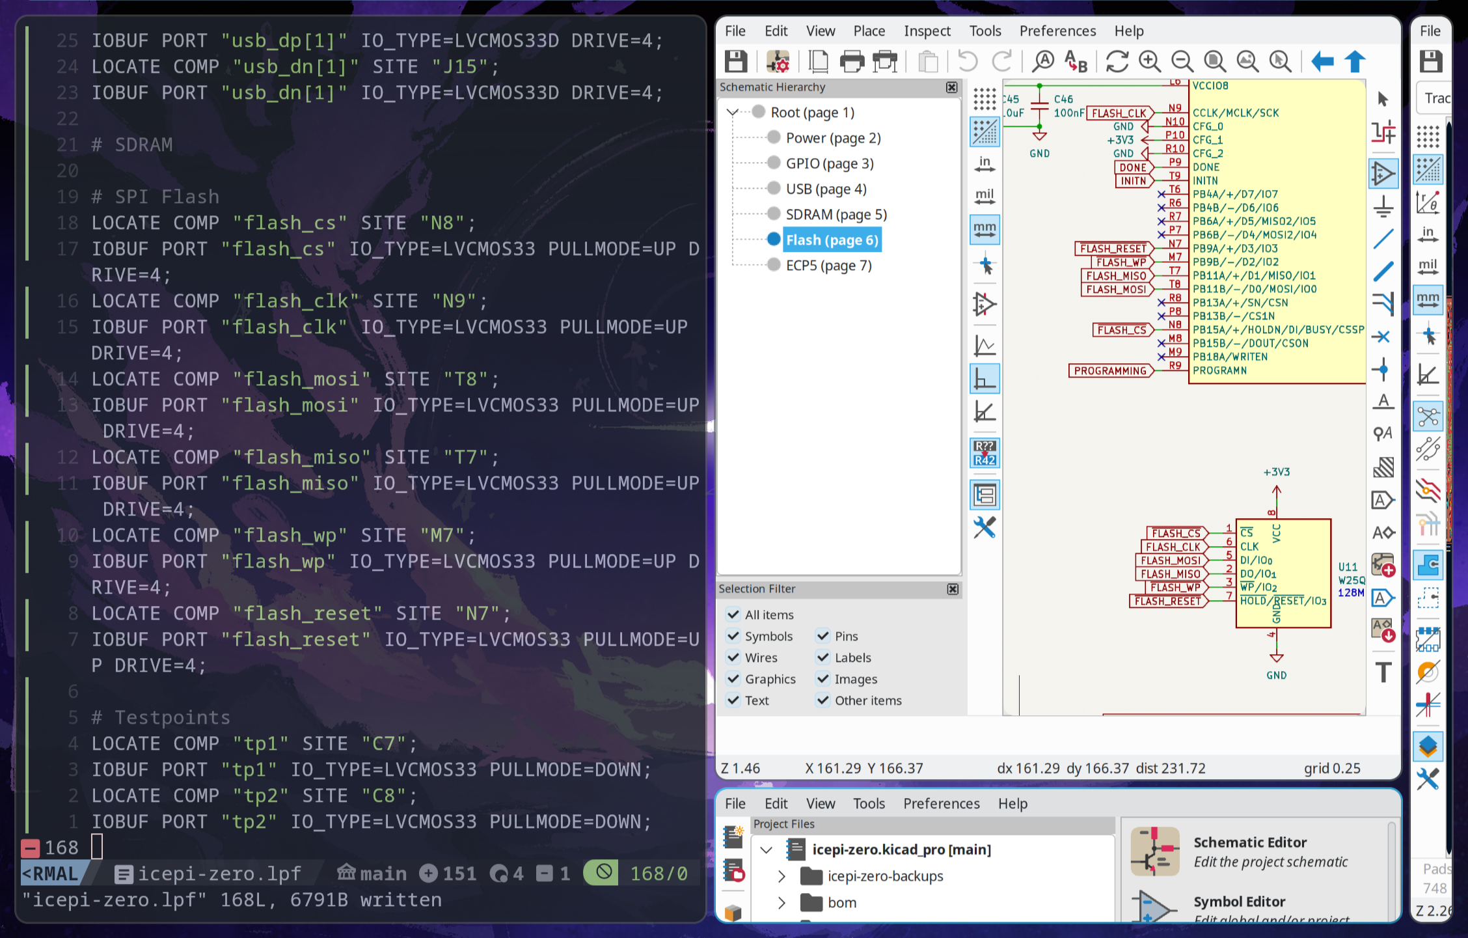
Task: Select 'SDRAM (page 5)' in Schematic Hierarchy
Action: pyautogui.click(x=836, y=214)
